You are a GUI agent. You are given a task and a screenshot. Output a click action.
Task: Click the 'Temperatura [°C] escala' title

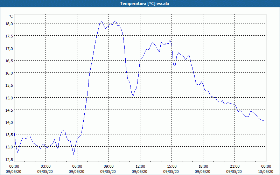145,3
